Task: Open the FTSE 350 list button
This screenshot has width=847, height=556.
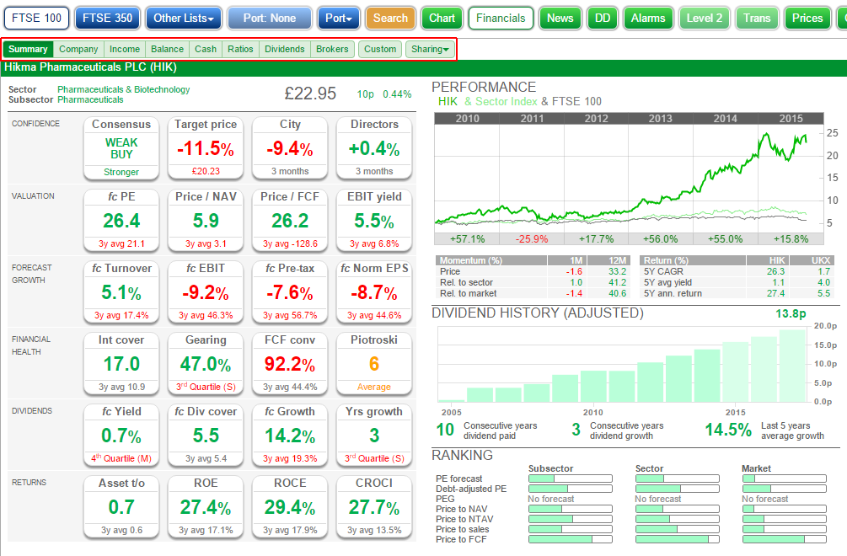Action: tap(108, 18)
